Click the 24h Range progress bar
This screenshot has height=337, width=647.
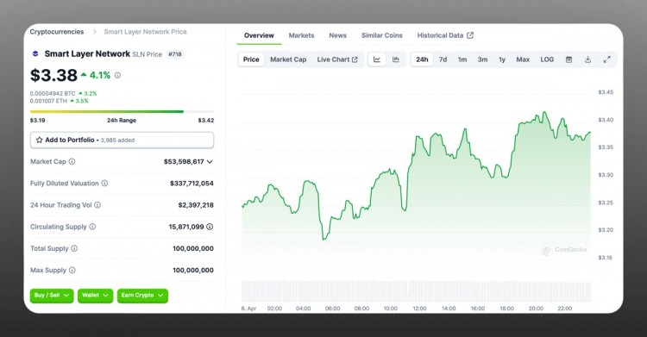(122, 111)
